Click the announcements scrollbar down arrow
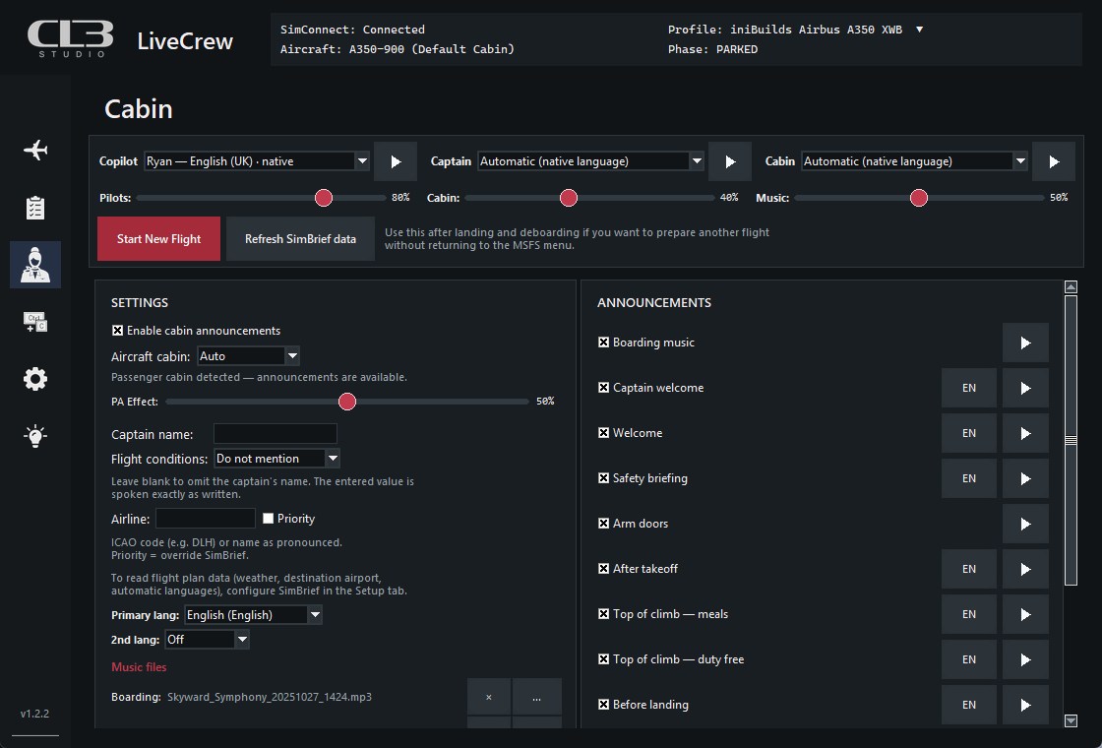This screenshot has width=1102, height=748. (1071, 720)
